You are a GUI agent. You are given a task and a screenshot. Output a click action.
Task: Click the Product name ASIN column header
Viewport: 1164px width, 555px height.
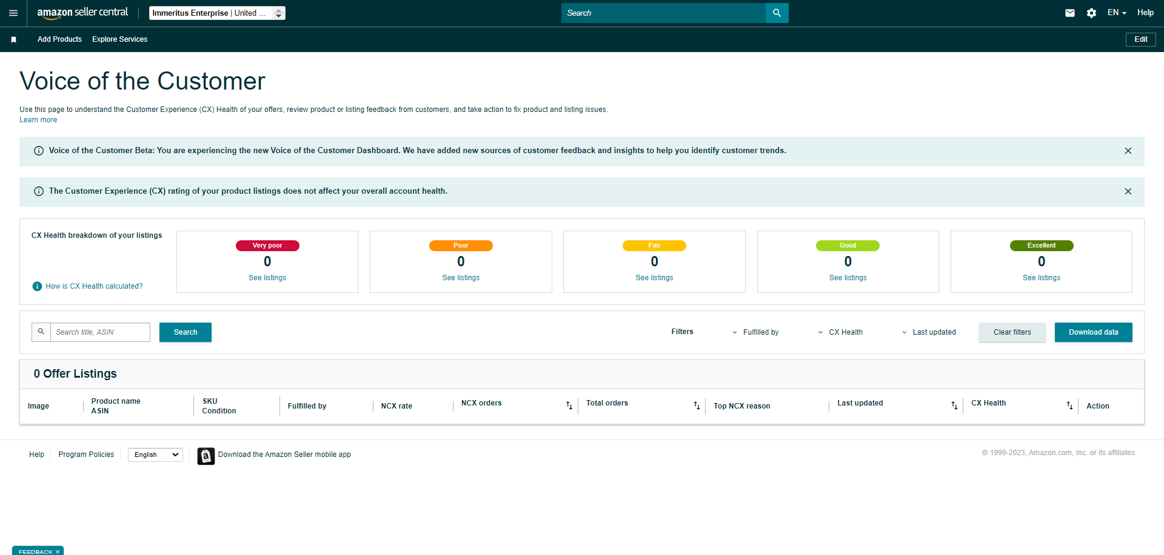tap(116, 406)
